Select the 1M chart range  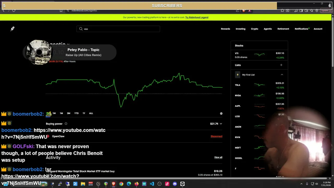tap(61, 113)
